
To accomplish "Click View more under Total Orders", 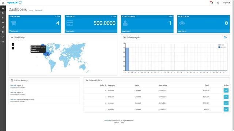I will [14, 31].
